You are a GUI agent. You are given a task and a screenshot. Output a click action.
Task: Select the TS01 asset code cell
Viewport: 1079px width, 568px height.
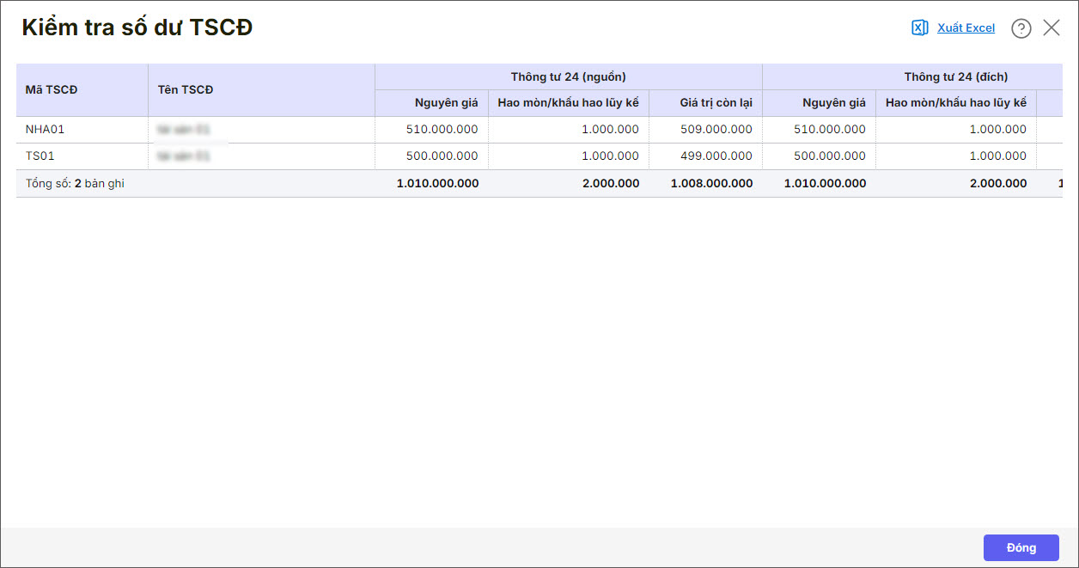(x=40, y=156)
